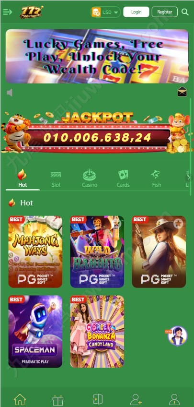The height and width of the screenshot is (407, 194).
Task: Open the Mahjong Ways game thumbnail
Action: click(35, 252)
